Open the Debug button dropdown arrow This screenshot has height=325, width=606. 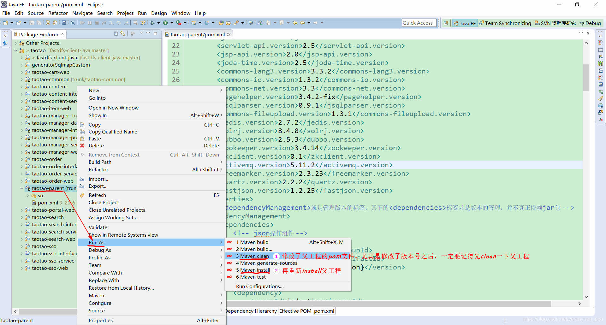pyautogui.click(x=158, y=23)
